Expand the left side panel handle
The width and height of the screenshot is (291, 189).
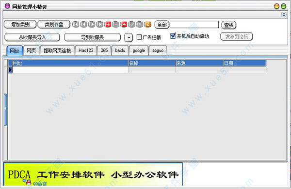point(5,110)
